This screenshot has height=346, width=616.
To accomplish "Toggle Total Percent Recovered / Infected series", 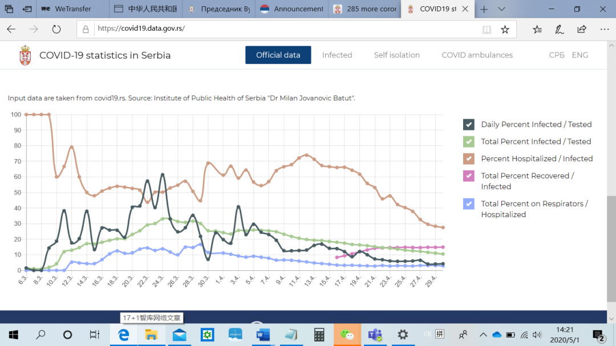I will (469, 176).
